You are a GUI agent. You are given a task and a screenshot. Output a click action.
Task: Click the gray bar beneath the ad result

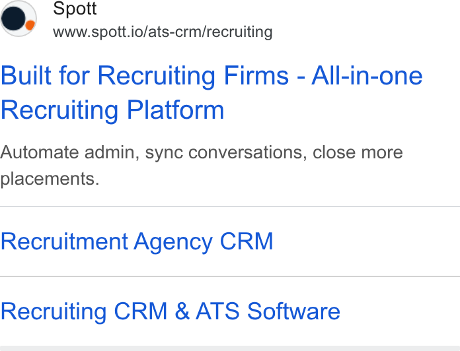(230, 348)
